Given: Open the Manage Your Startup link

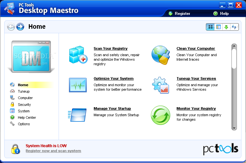Looking at the screenshot, I should click(x=112, y=108).
